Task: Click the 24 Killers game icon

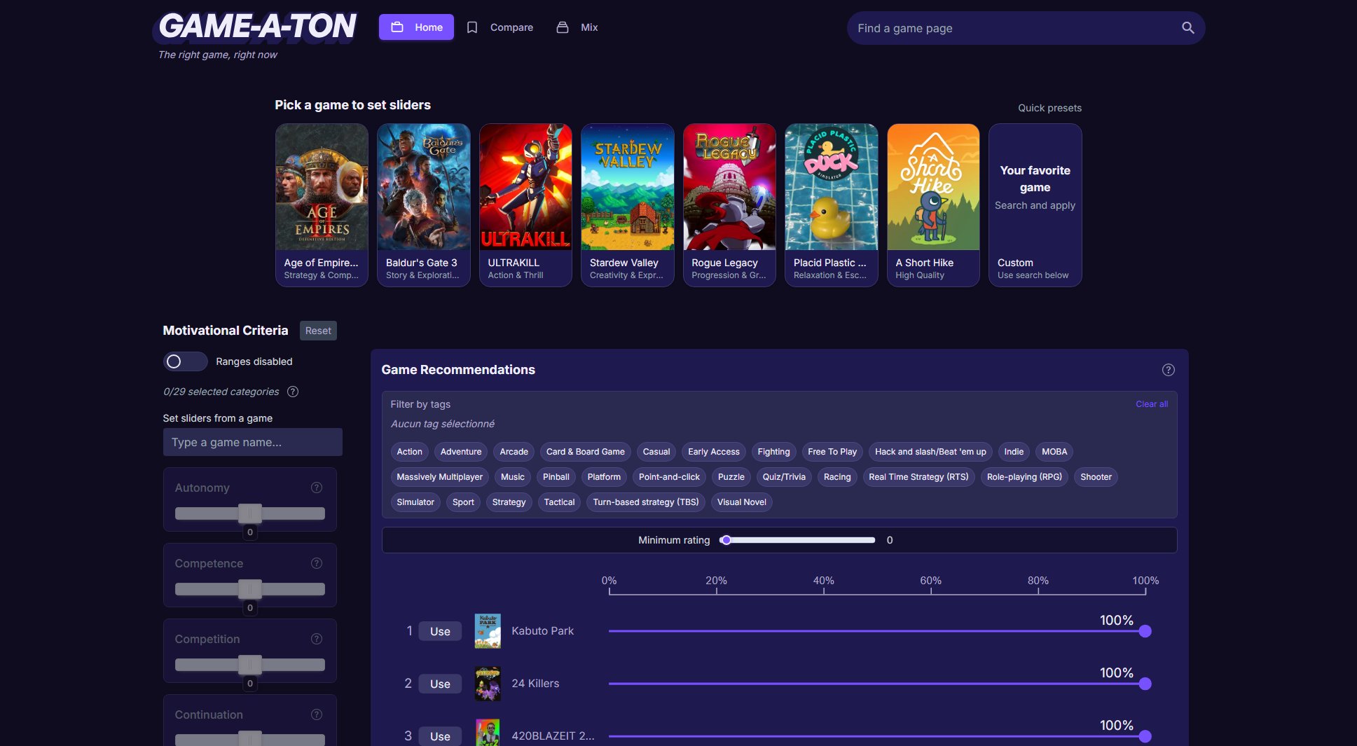Action: [488, 684]
